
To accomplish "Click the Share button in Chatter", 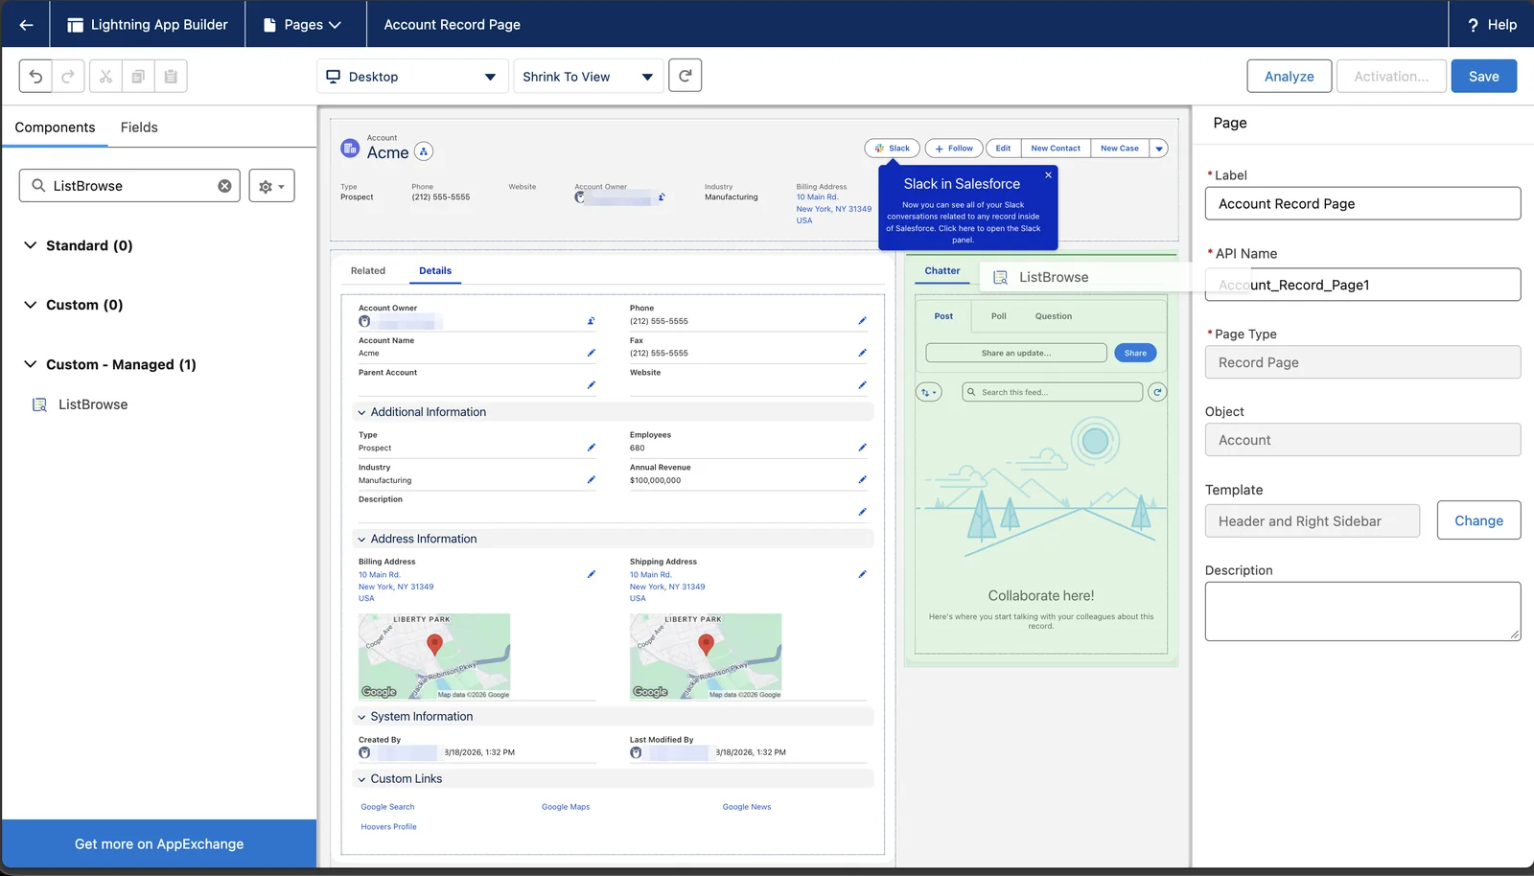I will [x=1135, y=353].
